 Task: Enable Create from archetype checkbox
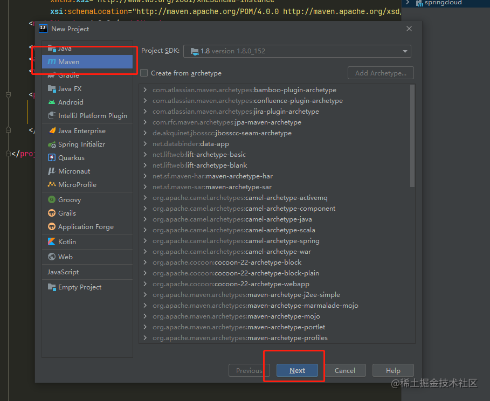(144, 73)
